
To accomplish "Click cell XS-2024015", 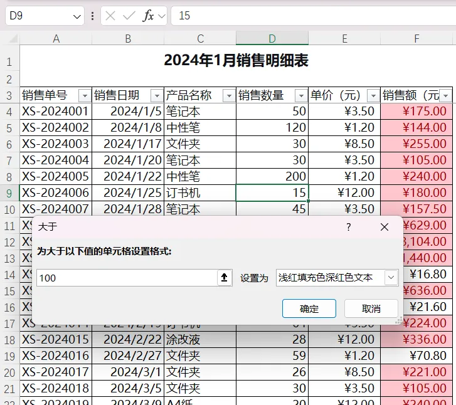I will coord(56,339).
